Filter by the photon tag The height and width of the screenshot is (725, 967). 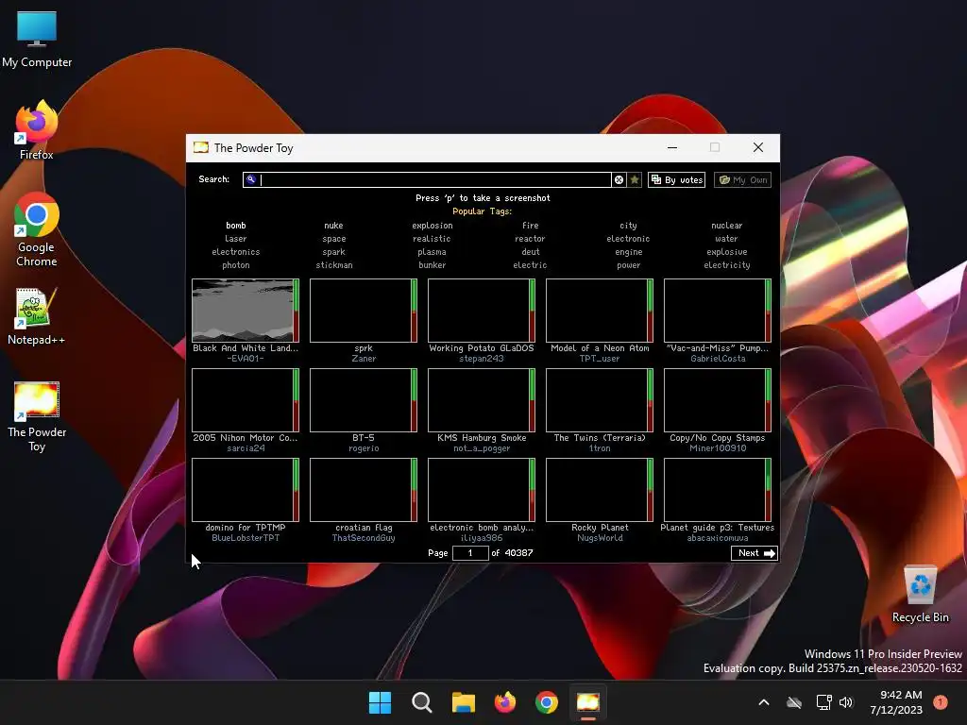(x=235, y=265)
